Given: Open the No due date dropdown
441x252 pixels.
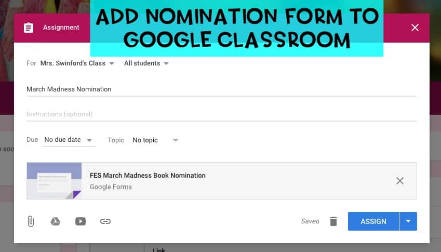Looking at the screenshot, I should pyautogui.click(x=69, y=140).
